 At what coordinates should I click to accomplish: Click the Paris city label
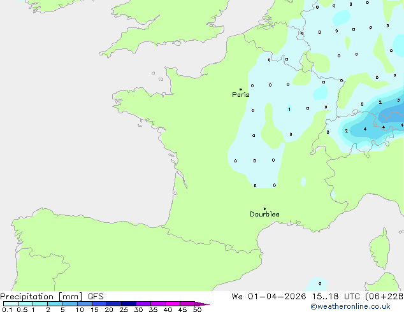241,95
